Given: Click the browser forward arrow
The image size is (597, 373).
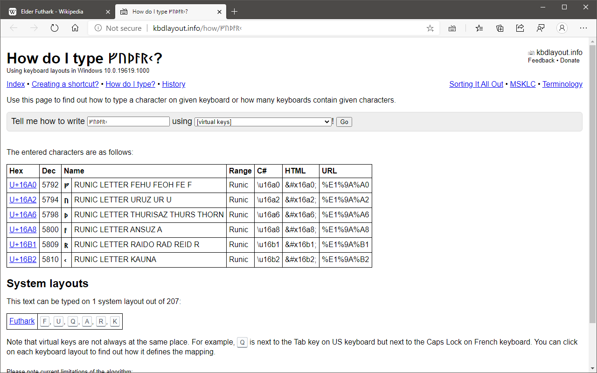Looking at the screenshot, I should [34, 28].
